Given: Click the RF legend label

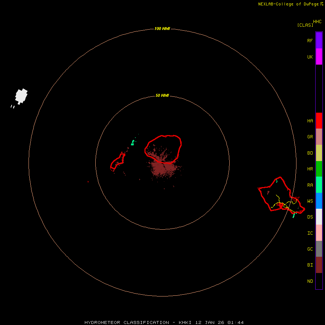Looking at the screenshot, I should click(x=310, y=40).
